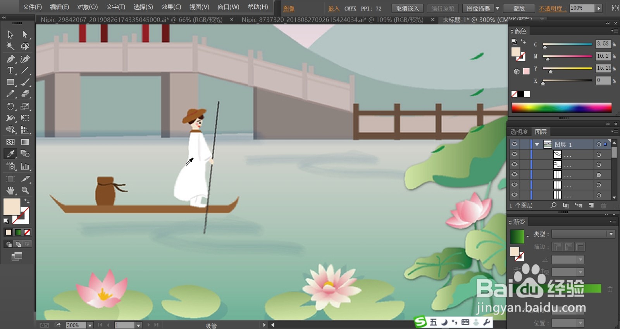Select the Lasso tool

coord(25,46)
